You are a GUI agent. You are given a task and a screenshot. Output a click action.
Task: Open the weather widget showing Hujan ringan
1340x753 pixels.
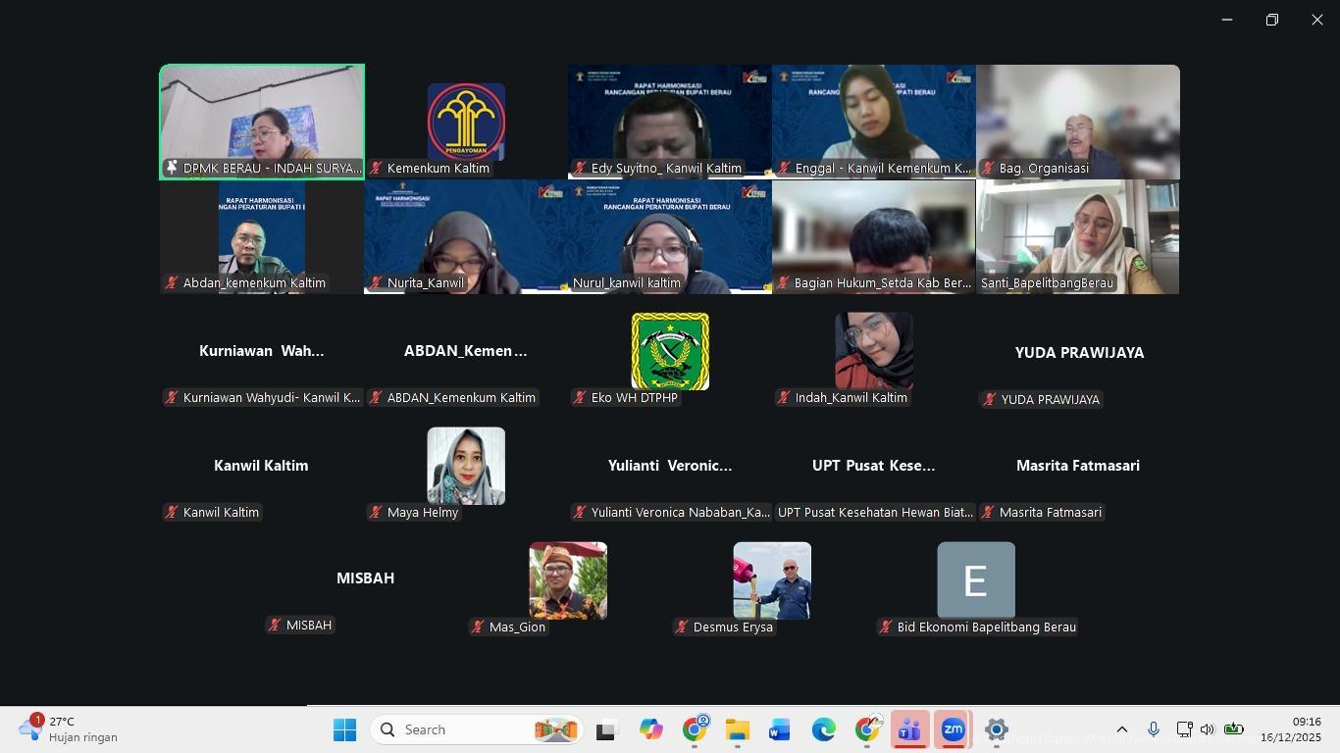[x=69, y=729]
